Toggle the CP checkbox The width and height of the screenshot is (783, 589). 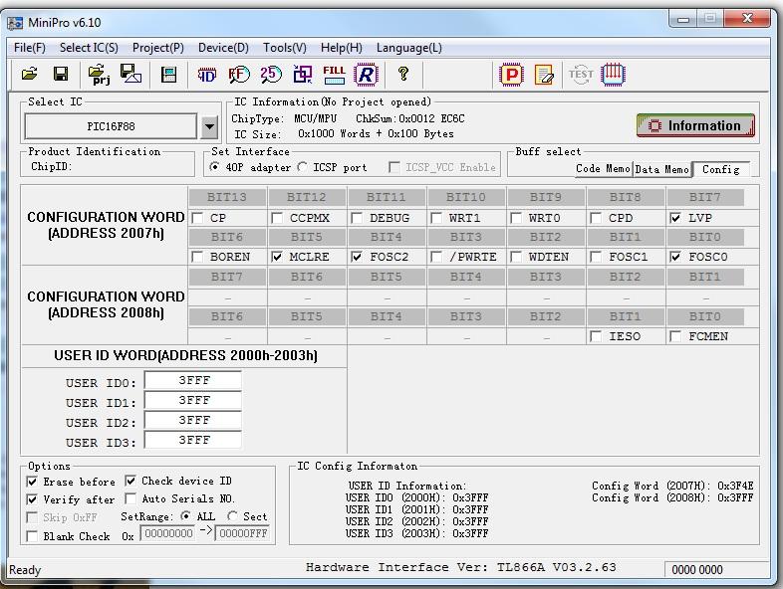pyautogui.click(x=198, y=218)
